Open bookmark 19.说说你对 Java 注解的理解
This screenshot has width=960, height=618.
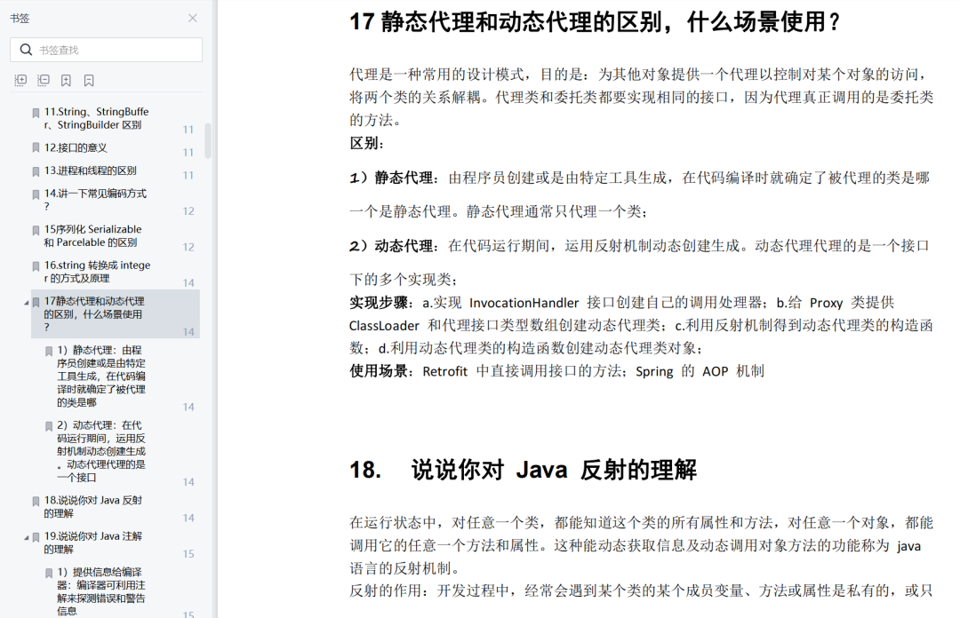[x=92, y=543]
